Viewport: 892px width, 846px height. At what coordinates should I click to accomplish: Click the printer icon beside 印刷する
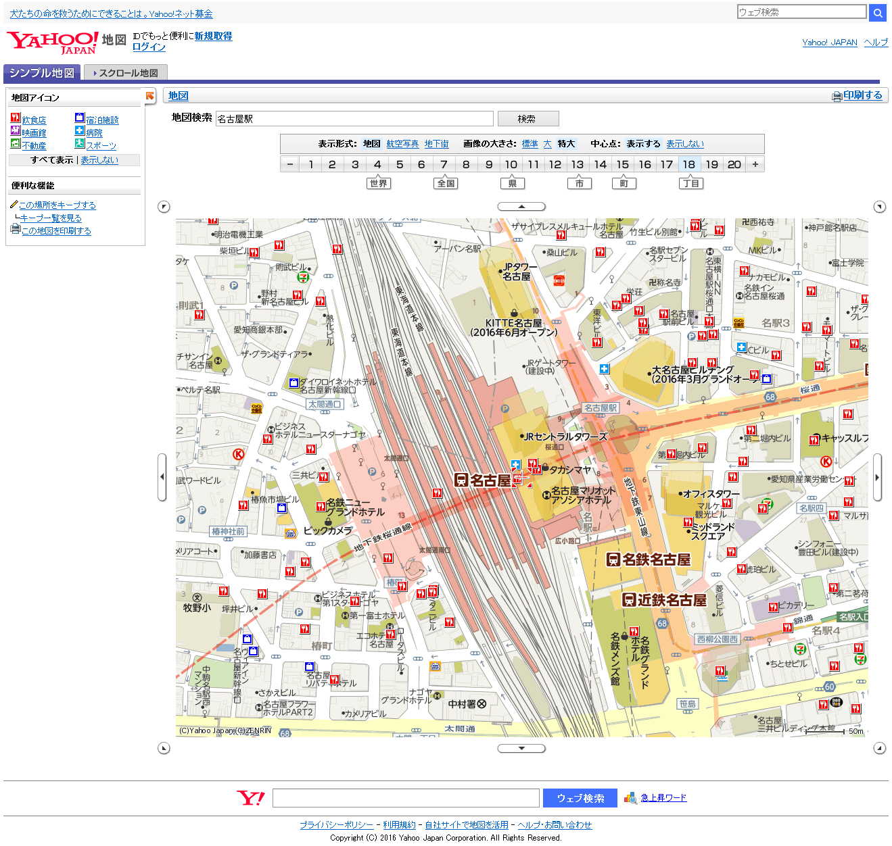tap(837, 97)
